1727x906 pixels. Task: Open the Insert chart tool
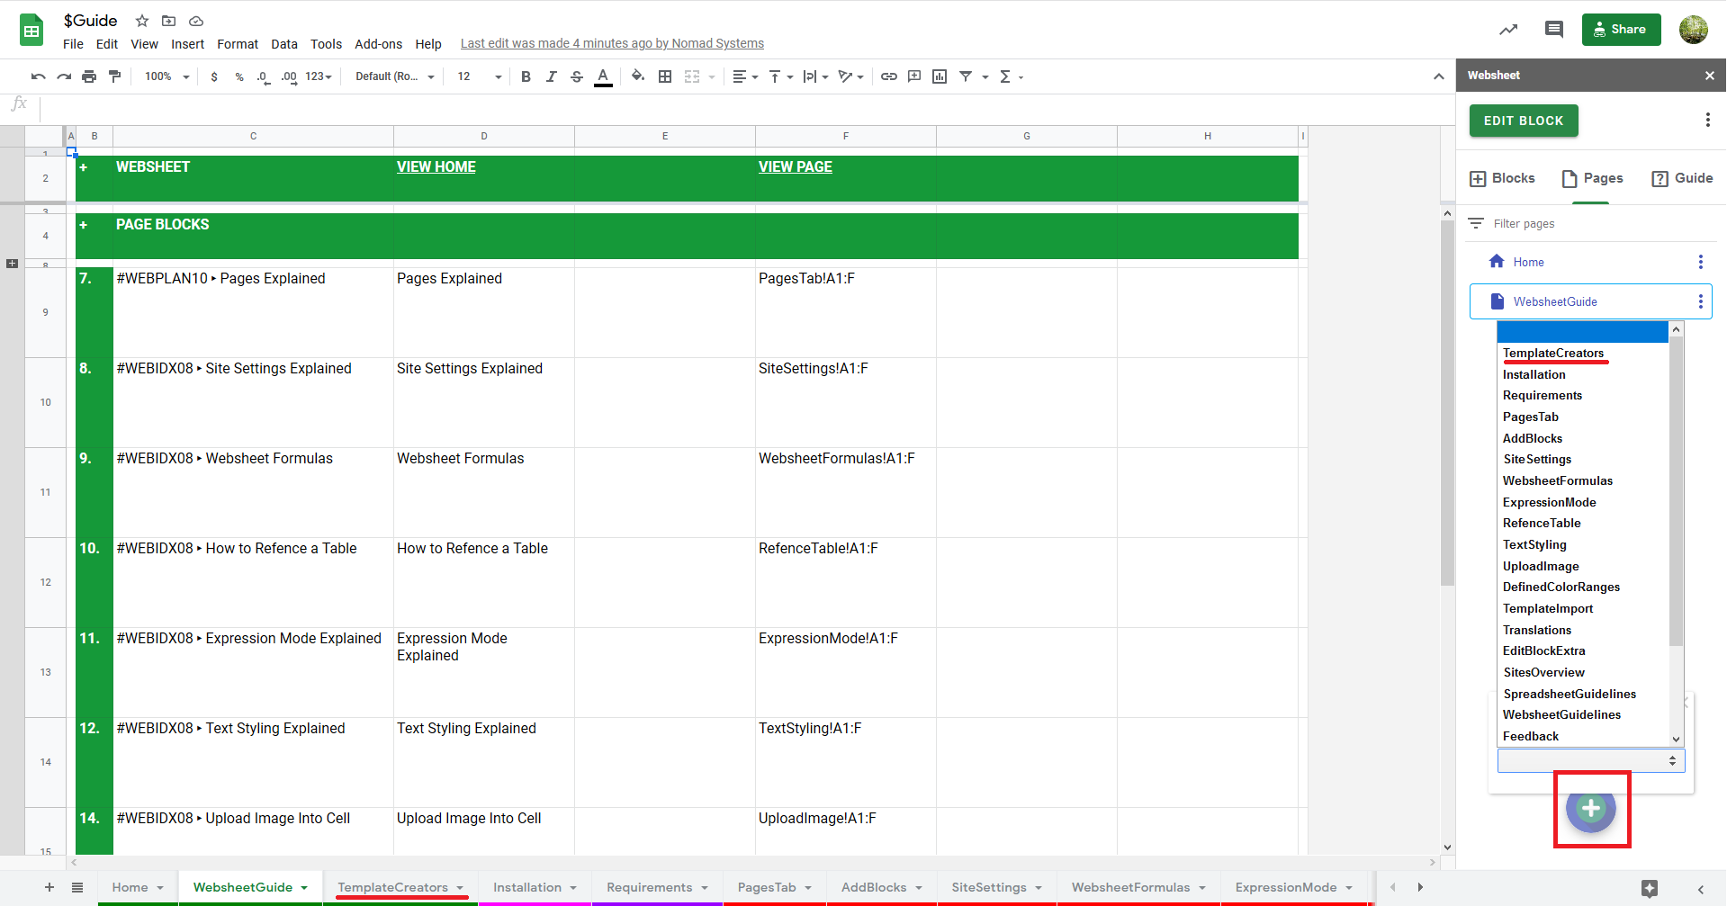point(939,76)
